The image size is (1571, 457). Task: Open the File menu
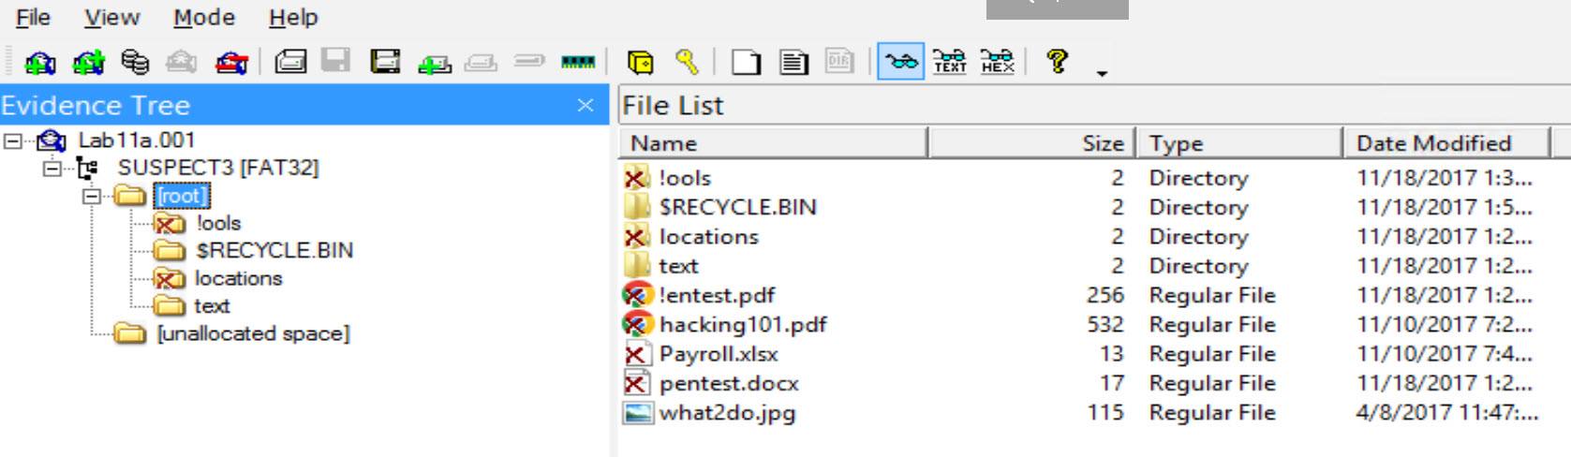[x=33, y=18]
